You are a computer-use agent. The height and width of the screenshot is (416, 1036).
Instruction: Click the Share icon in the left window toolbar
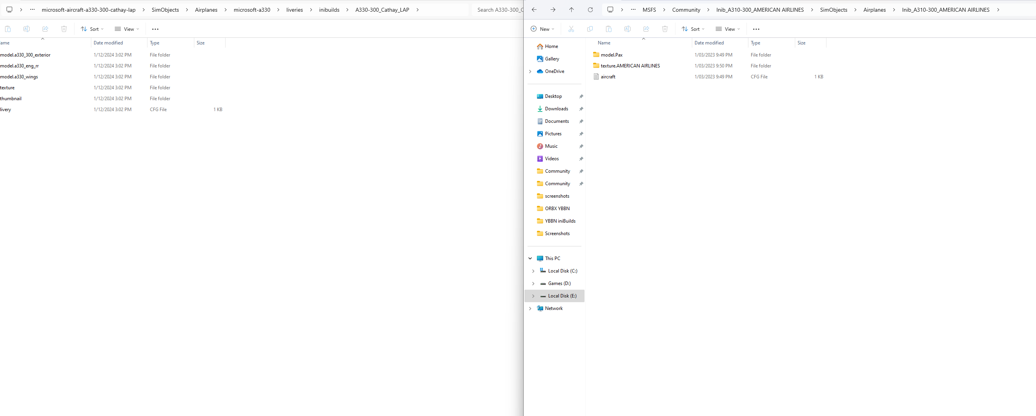45,29
